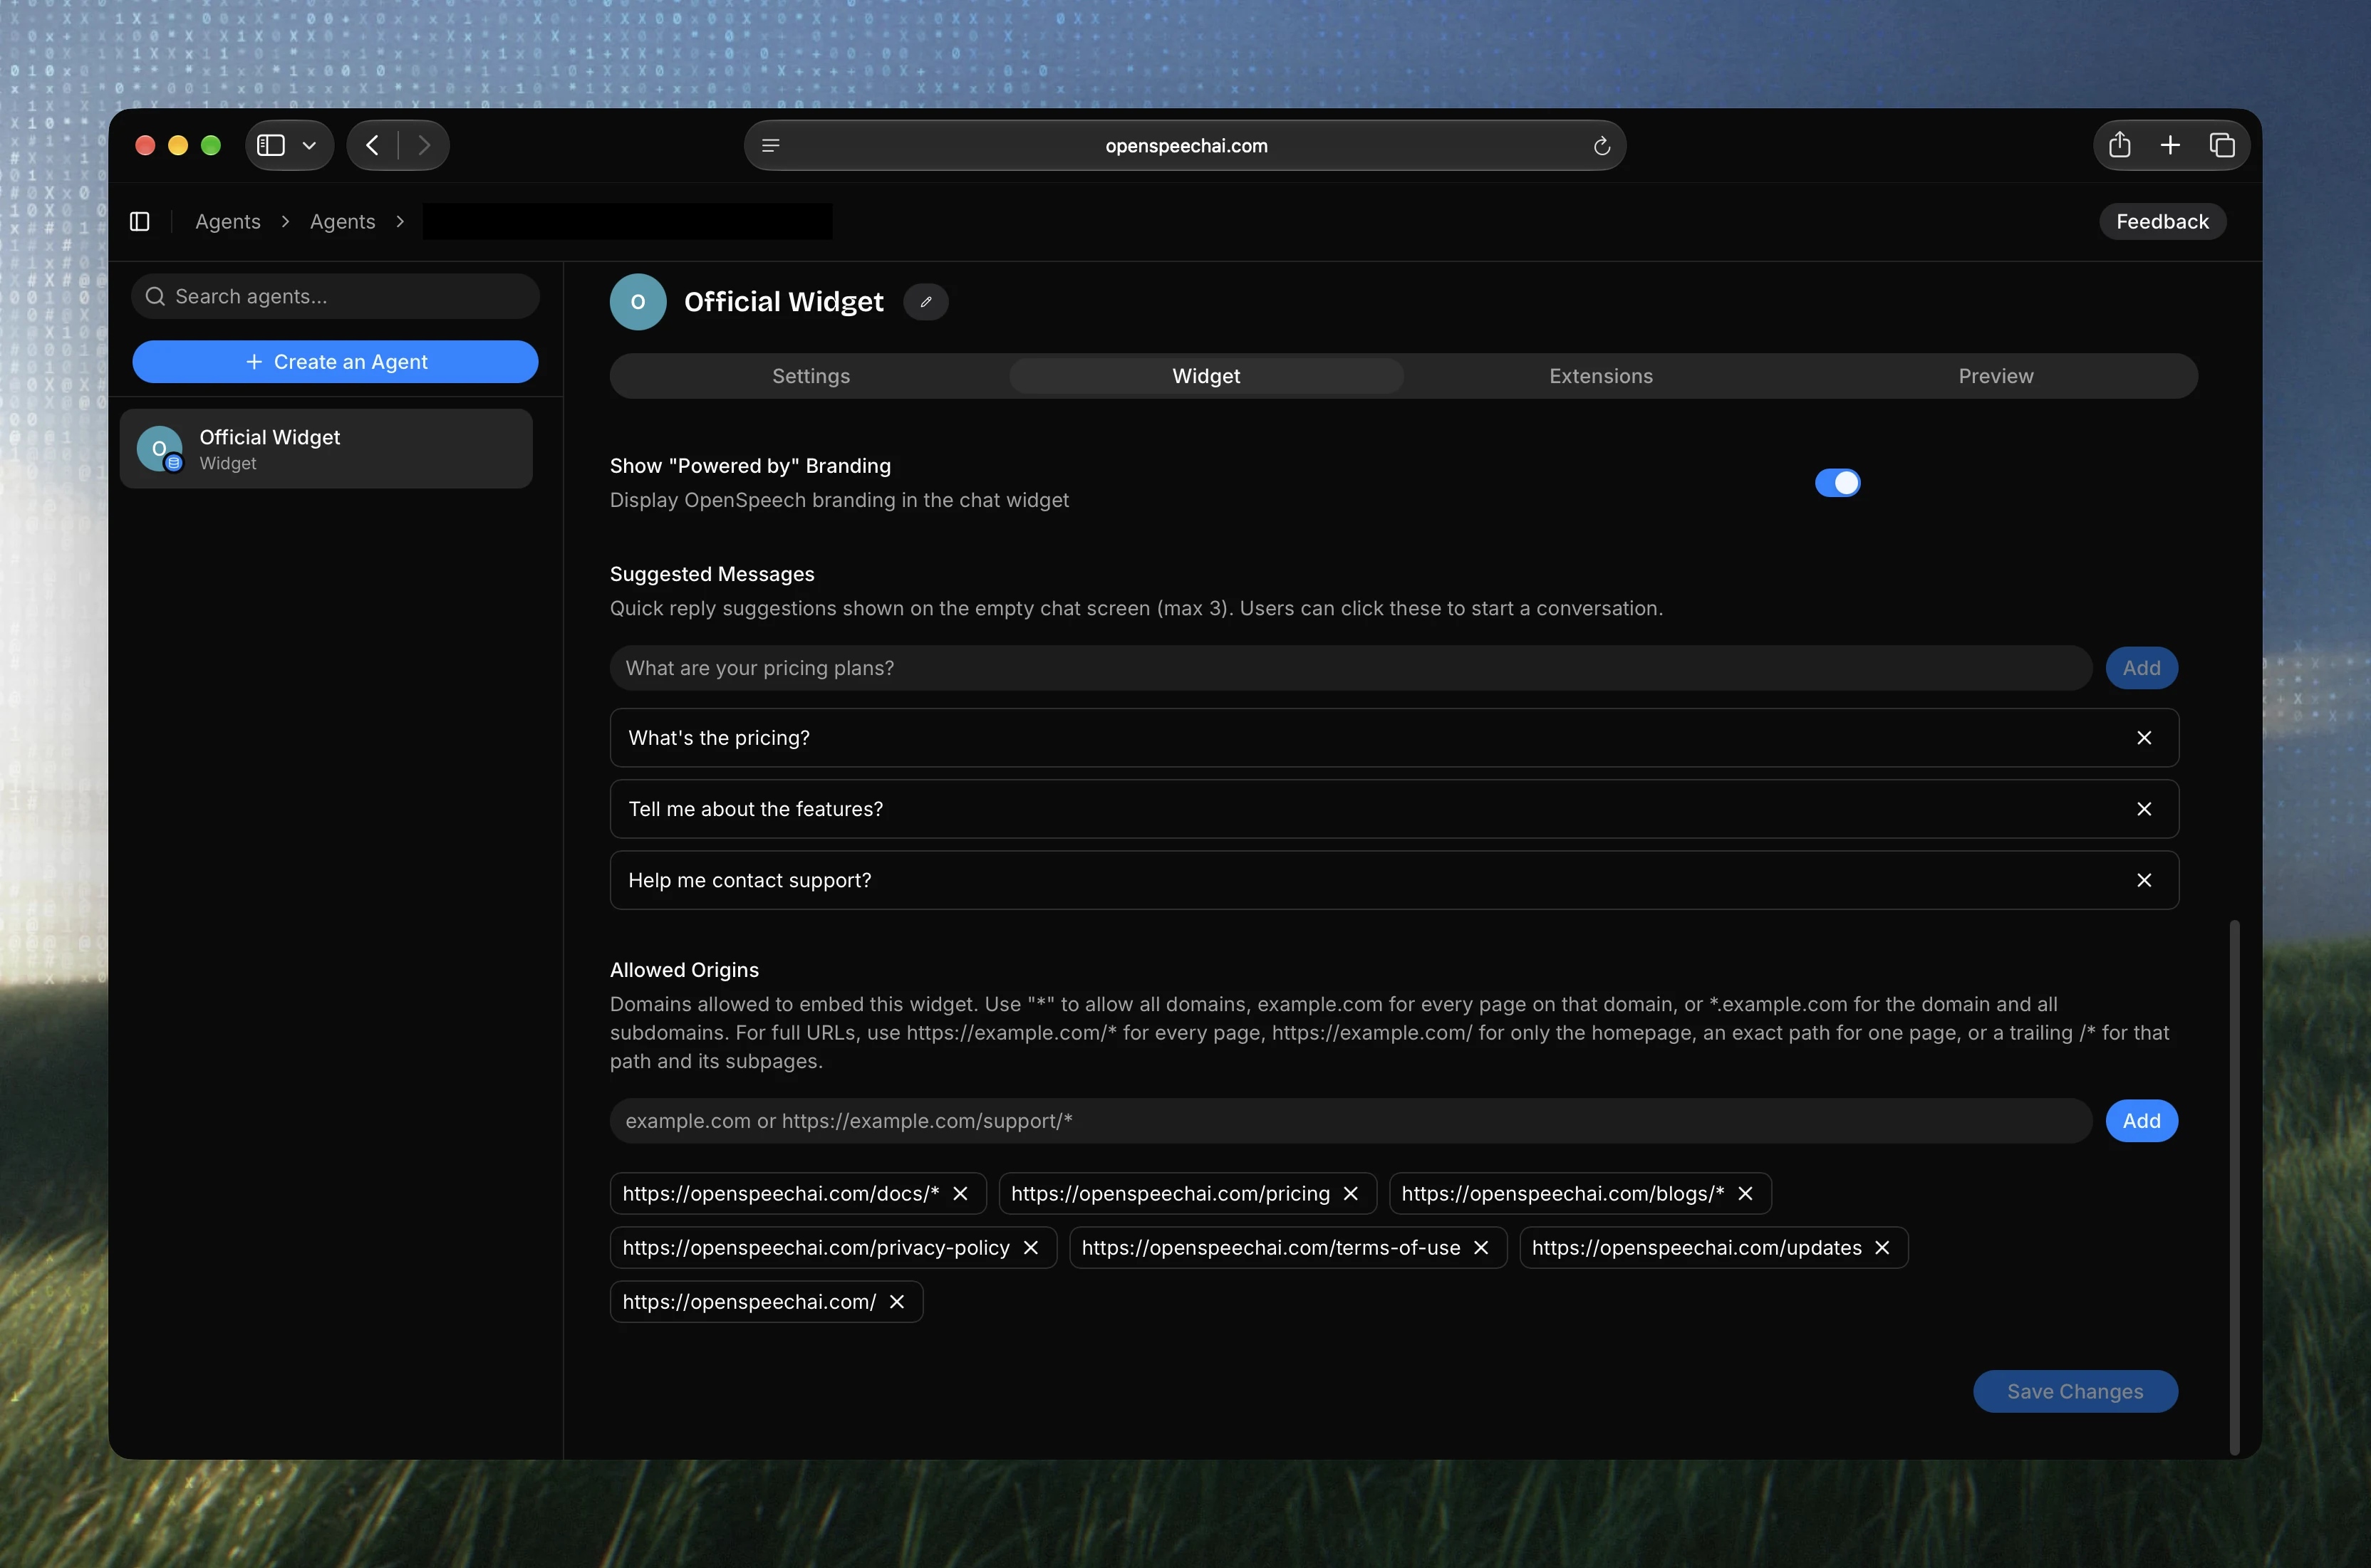Switch to the Extensions tab

click(1601, 376)
